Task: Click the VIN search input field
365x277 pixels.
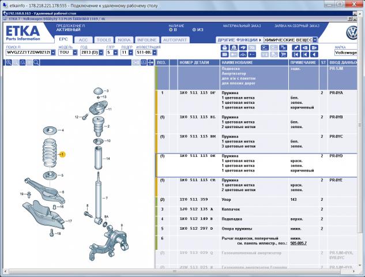Action: tap(28, 53)
